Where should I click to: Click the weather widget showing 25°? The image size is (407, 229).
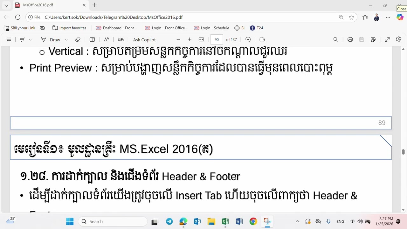[10, 220]
